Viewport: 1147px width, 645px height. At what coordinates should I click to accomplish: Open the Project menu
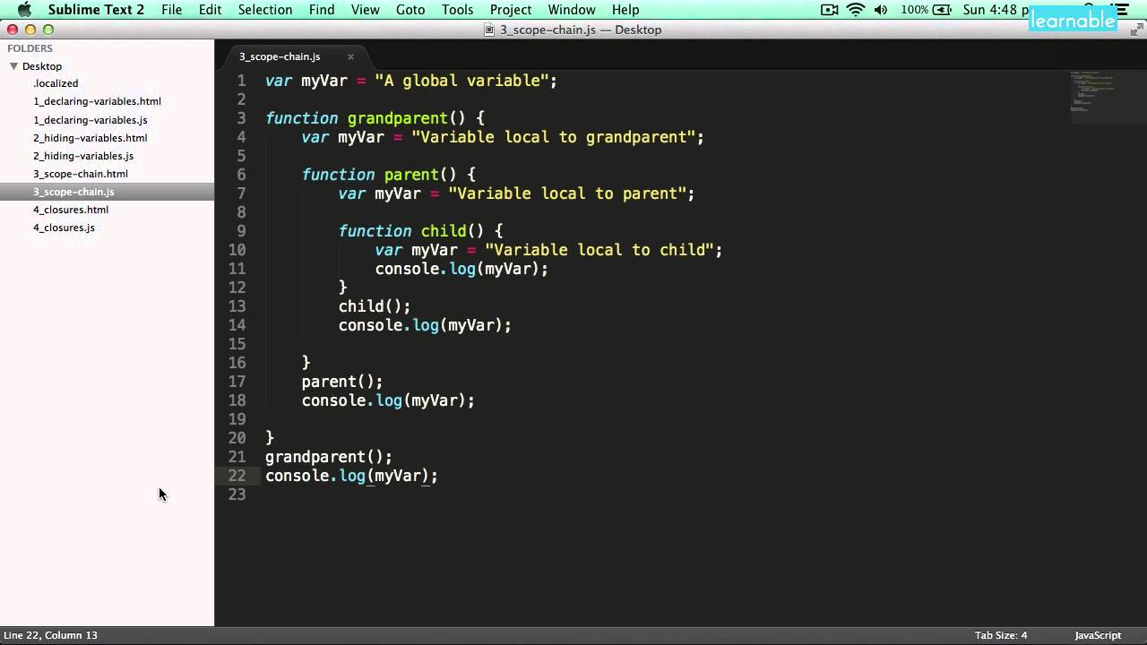coord(511,10)
